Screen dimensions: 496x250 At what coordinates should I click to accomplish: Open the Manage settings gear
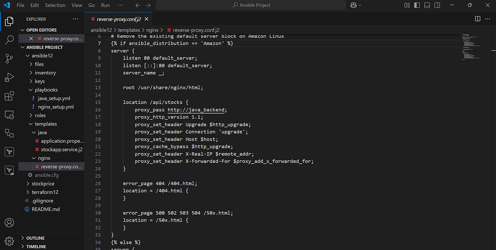tap(9, 241)
